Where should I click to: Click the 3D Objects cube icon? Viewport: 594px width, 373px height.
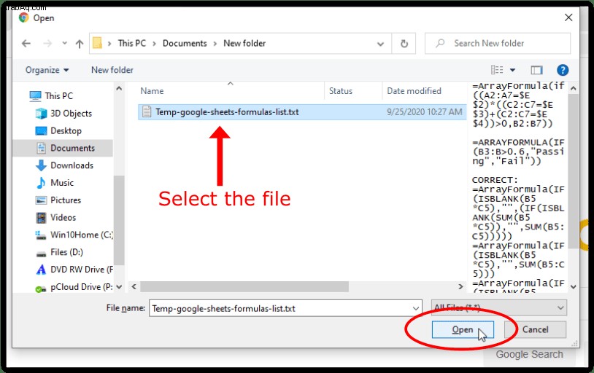click(41, 114)
